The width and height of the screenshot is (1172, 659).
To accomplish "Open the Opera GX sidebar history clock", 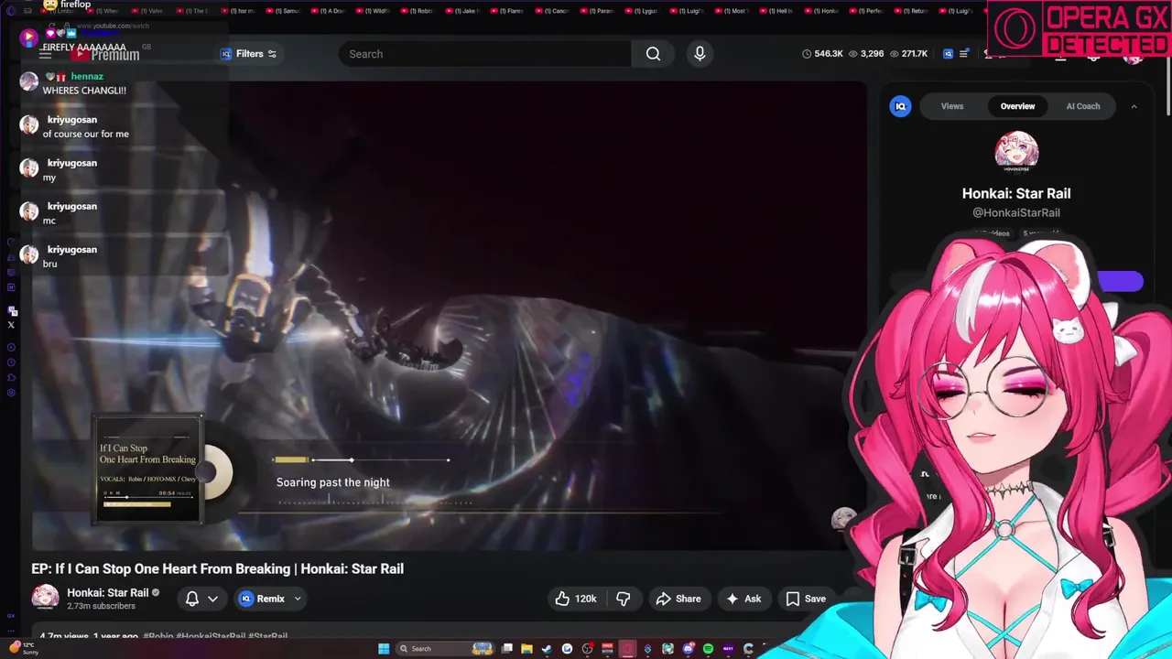I will coord(11,362).
